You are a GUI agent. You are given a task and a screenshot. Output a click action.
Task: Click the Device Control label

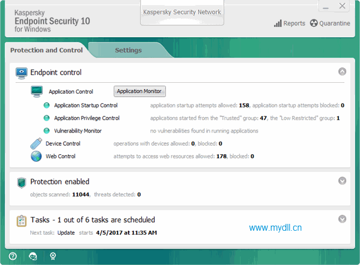point(63,143)
